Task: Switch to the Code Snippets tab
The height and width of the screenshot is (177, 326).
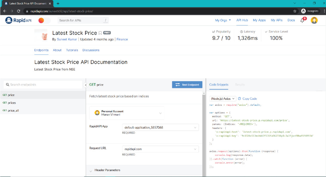Action: coord(219,85)
